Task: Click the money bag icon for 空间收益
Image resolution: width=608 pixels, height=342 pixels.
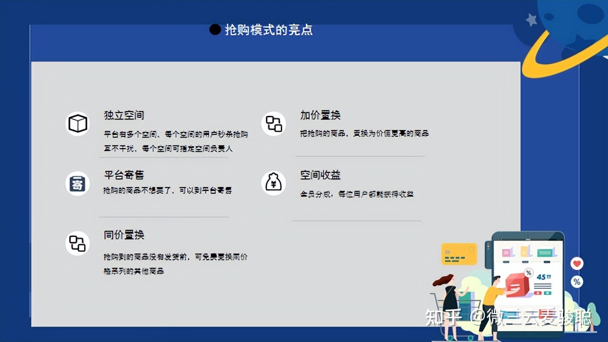Action: (273, 183)
